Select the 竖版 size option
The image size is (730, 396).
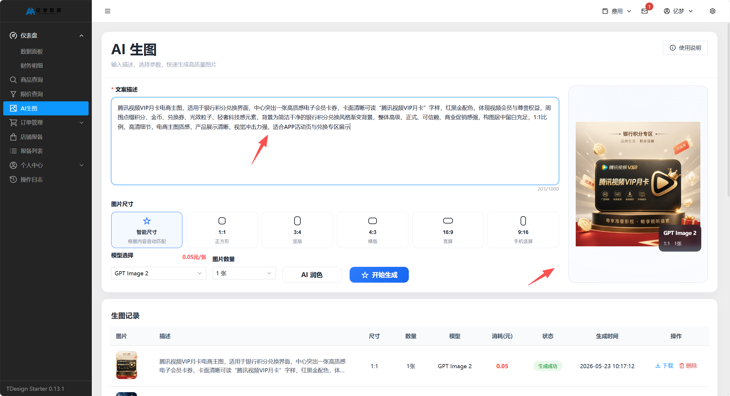[x=297, y=230]
